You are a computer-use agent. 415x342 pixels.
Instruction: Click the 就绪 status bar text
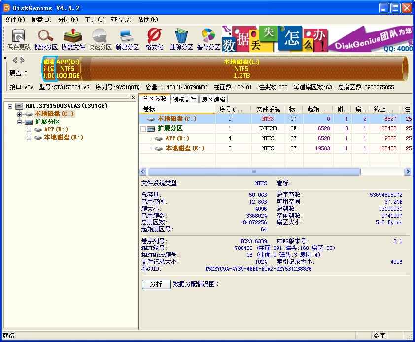[x=8, y=336]
